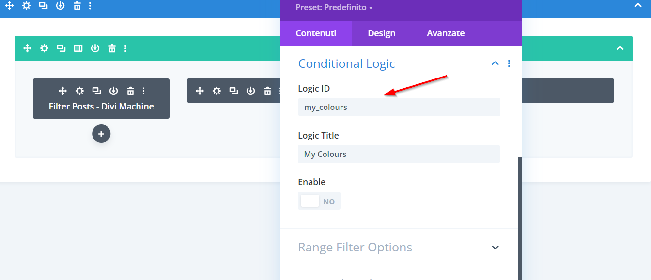Disable the Filter Posts module with power icon

[113, 91]
